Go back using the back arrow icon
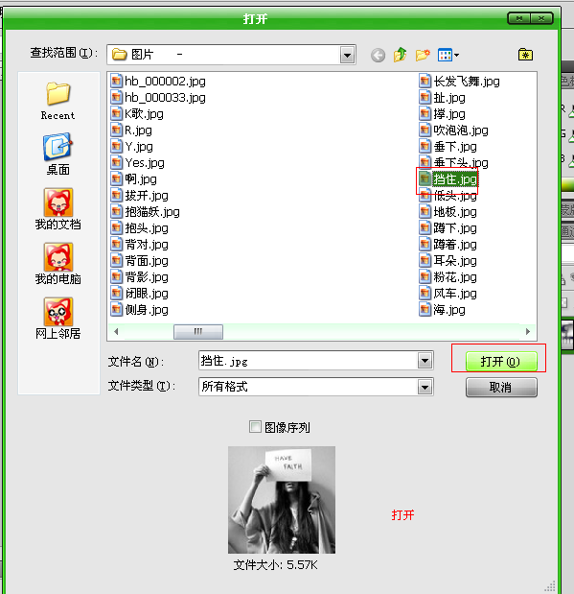 [378, 56]
